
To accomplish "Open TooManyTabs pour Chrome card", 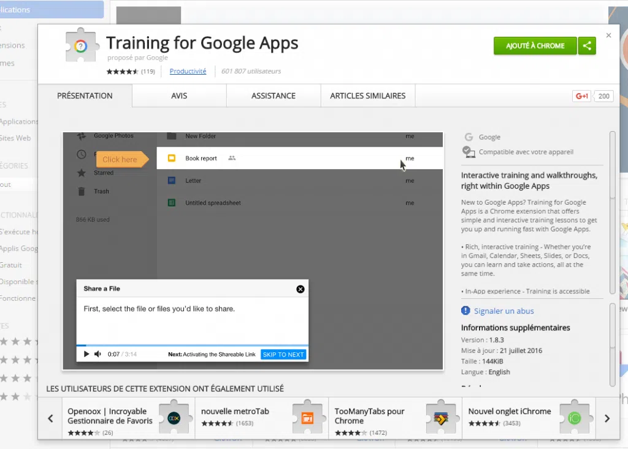I will tap(396, 418).
